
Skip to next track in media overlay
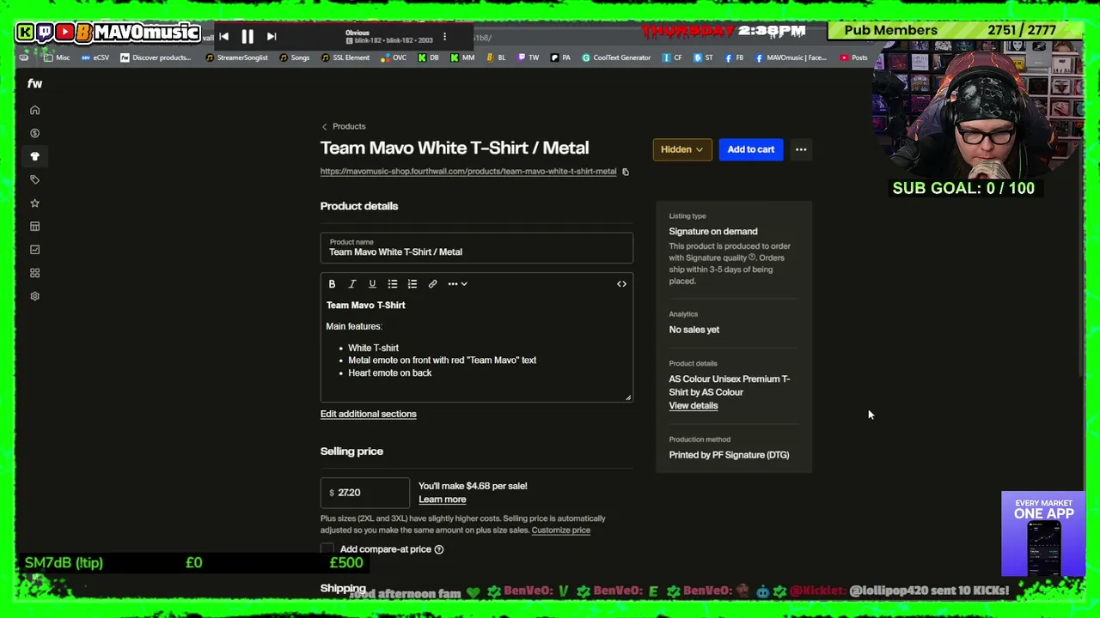[x=272, y=37]
